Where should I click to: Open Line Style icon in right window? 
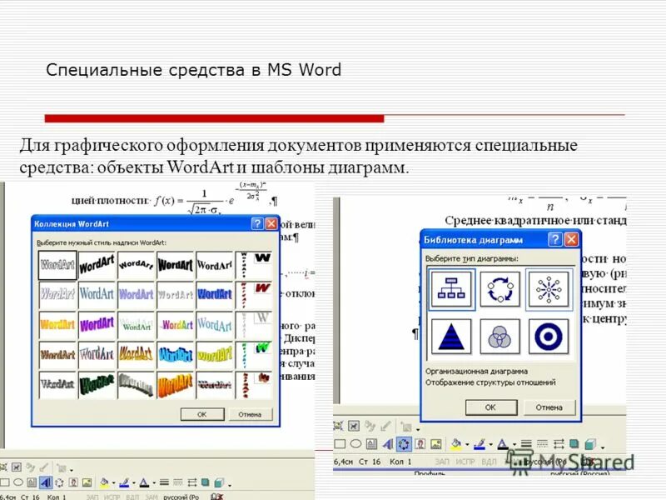click(526, 444)
